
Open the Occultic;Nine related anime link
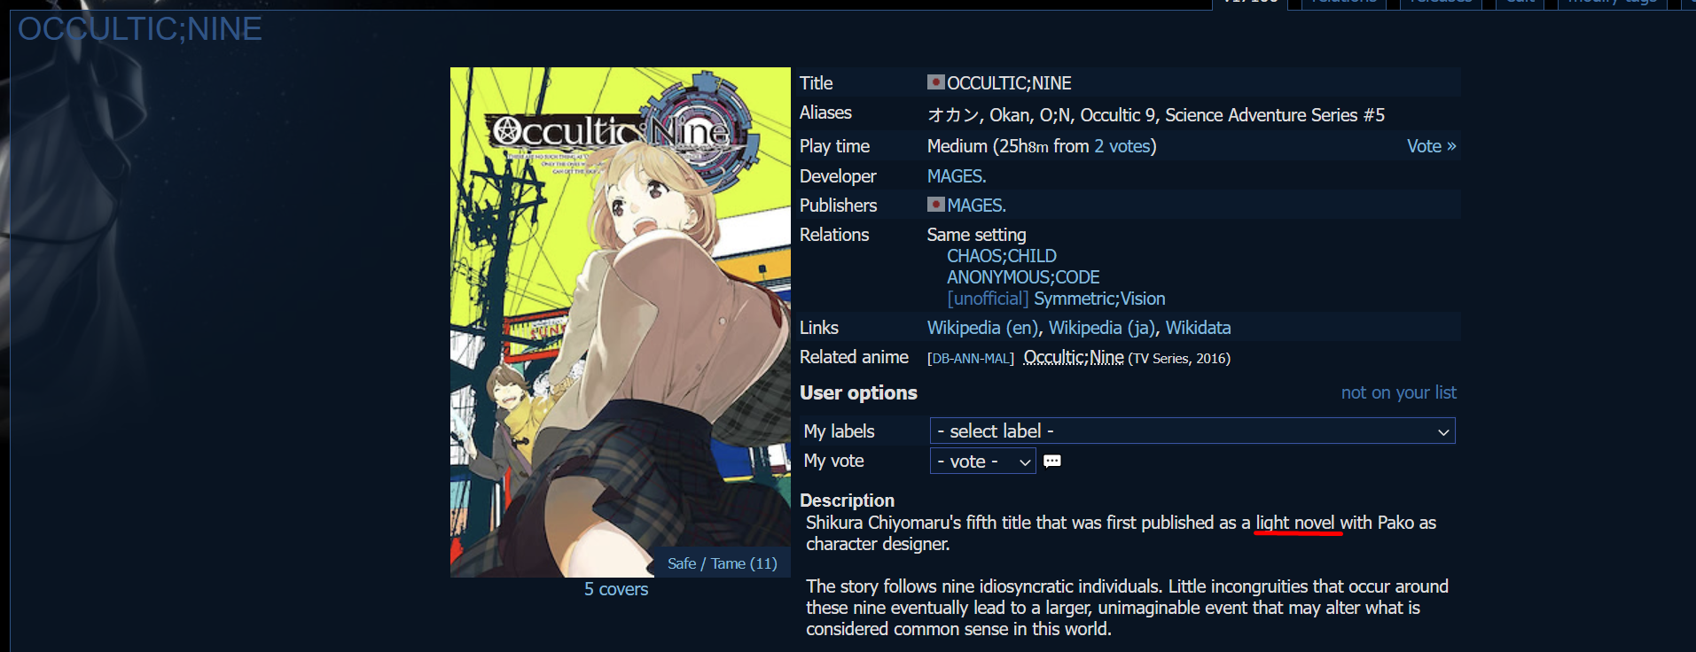(x=1074, y=357)
